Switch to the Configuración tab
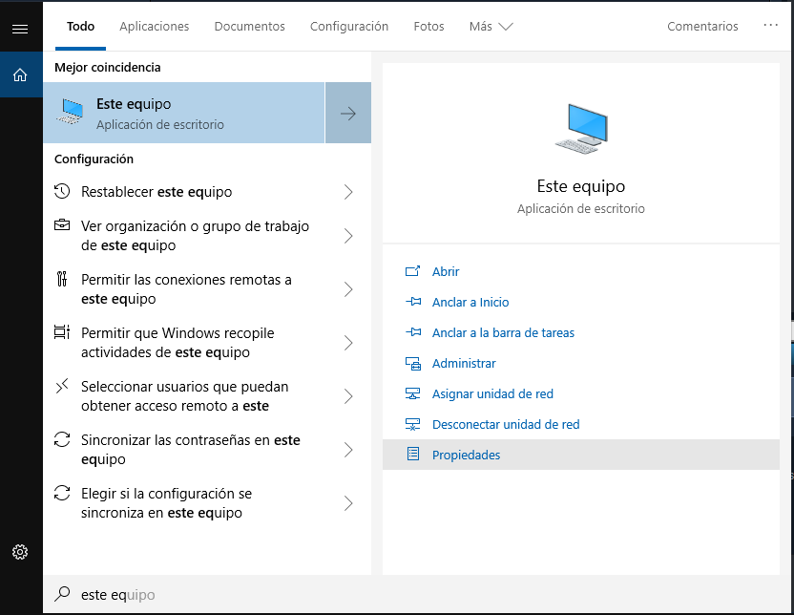This screenshot has width=794, height=615. pos(349,27)
